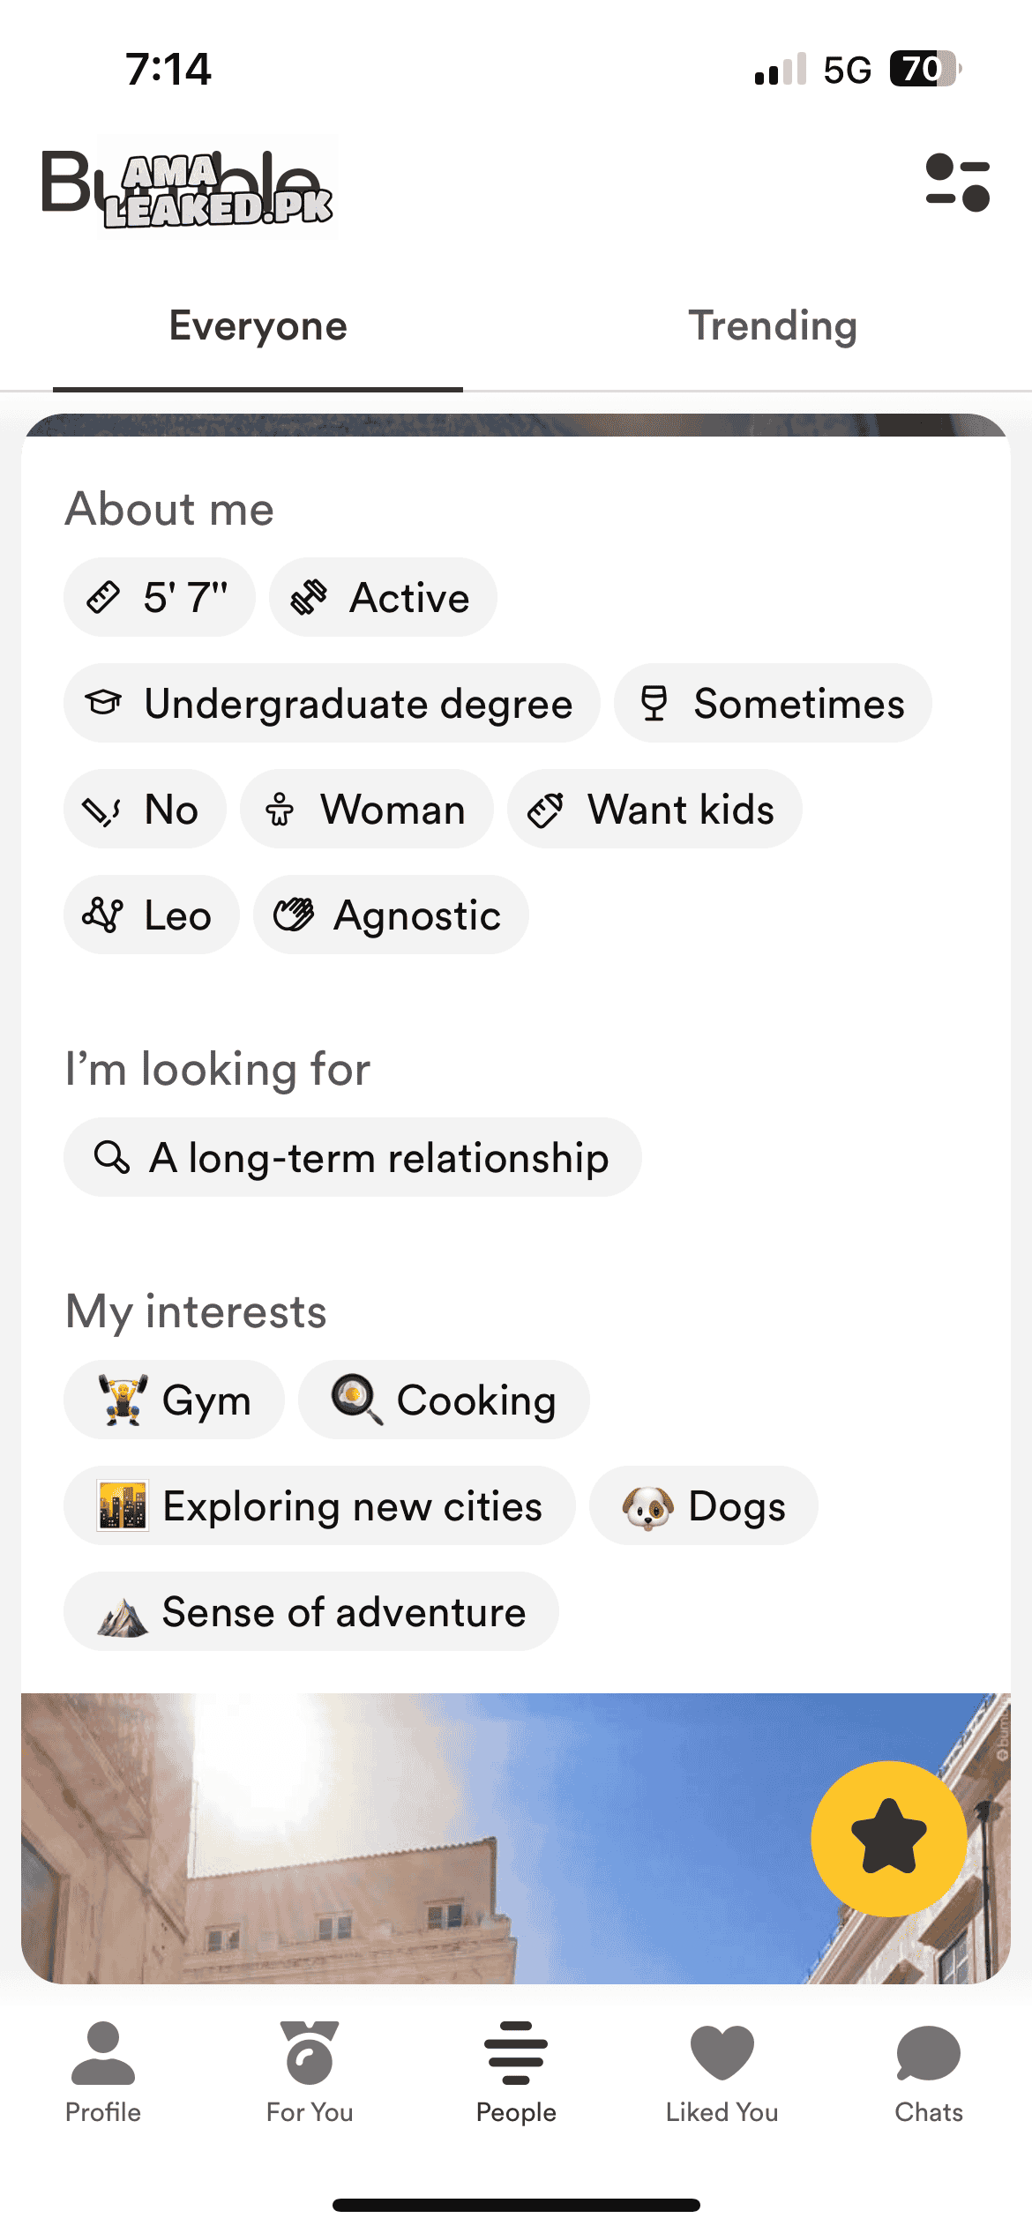This screenshot has width=1032, height=2233.
Task: Tap the Leo zodiac badge
Action: coord(151,915)
